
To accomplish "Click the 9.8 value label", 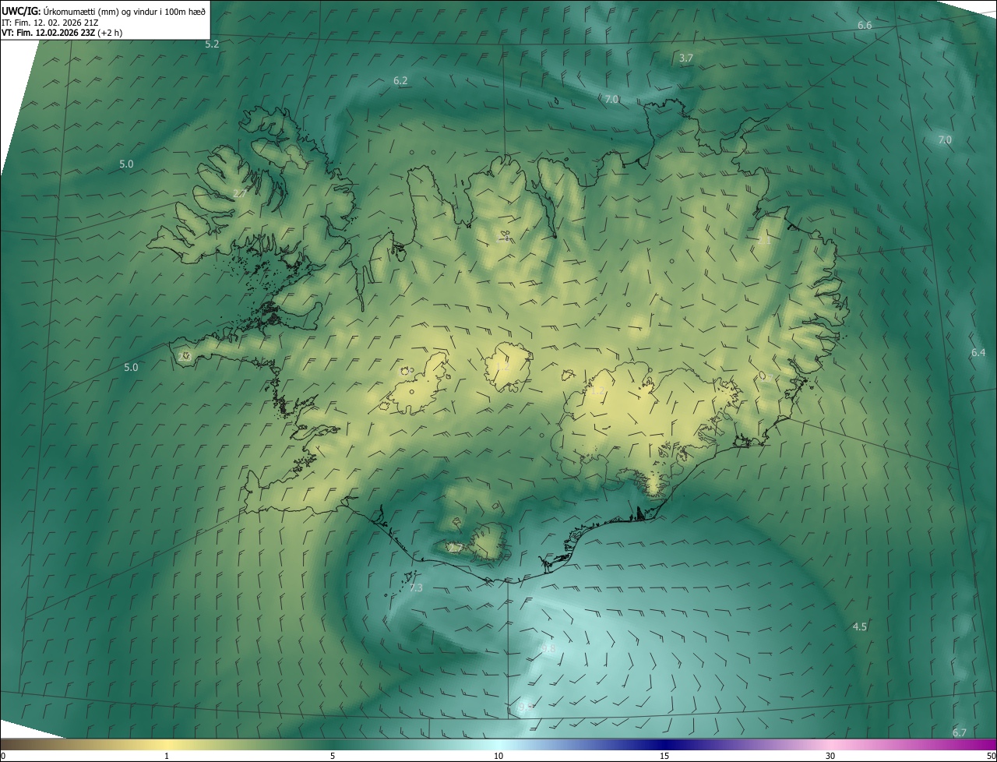I will [548, 649].
